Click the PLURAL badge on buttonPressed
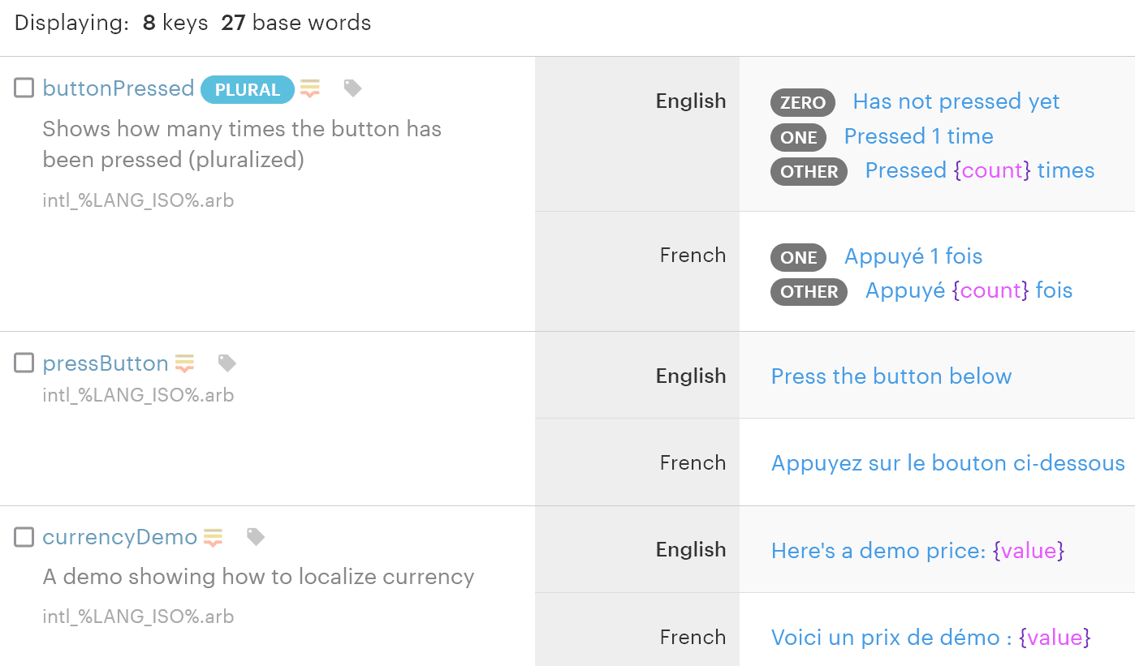 coord(247,89)
